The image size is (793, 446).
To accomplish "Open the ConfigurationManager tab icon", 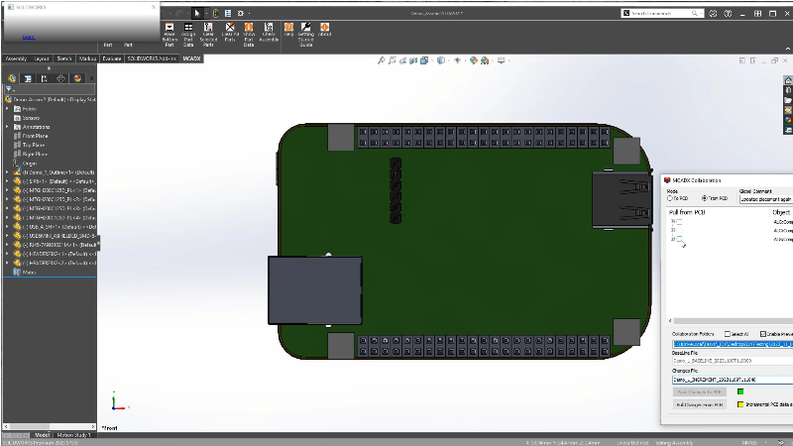I will tap(44, 77).
